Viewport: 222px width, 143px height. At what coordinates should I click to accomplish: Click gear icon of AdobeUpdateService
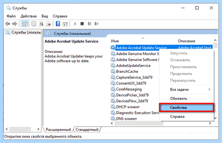113,66
